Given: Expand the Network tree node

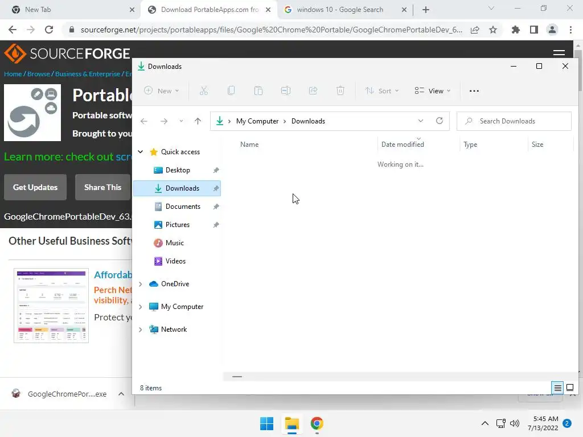Looking at the screenshot, I should 140,329.
